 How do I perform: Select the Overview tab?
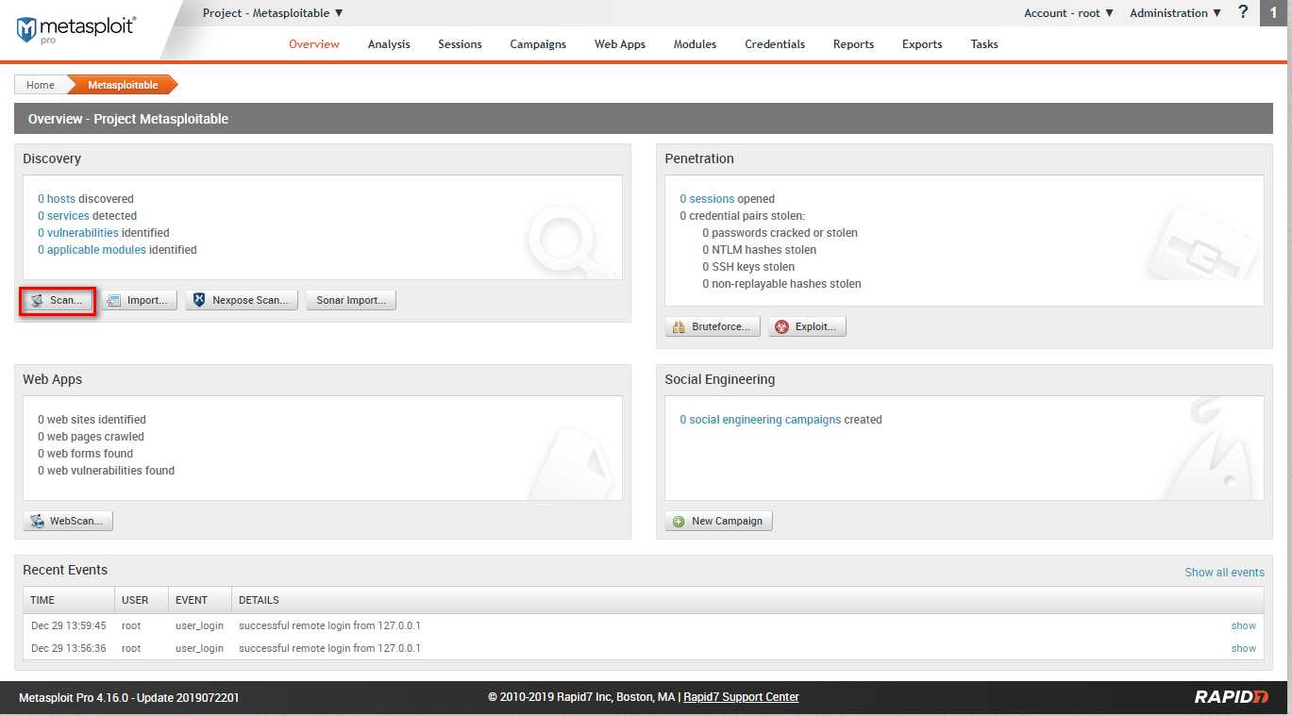click(x=314, y=44)
